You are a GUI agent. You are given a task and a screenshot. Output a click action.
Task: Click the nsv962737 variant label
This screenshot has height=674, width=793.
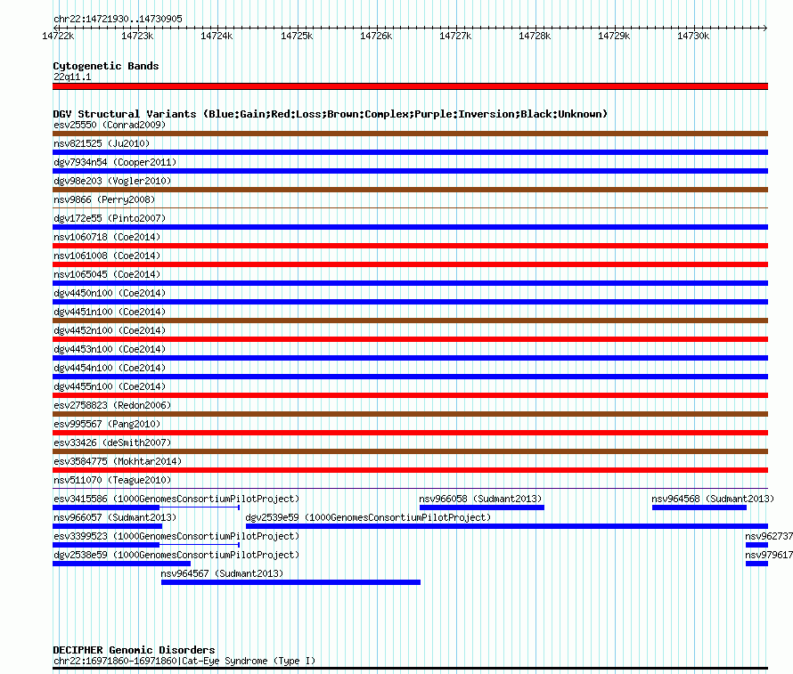(x=769, y=536)
